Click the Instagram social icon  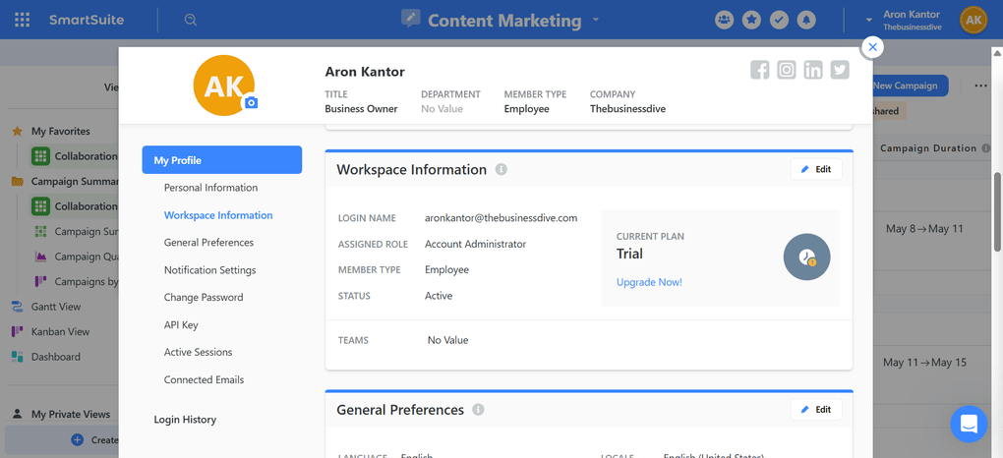(786, 70)
